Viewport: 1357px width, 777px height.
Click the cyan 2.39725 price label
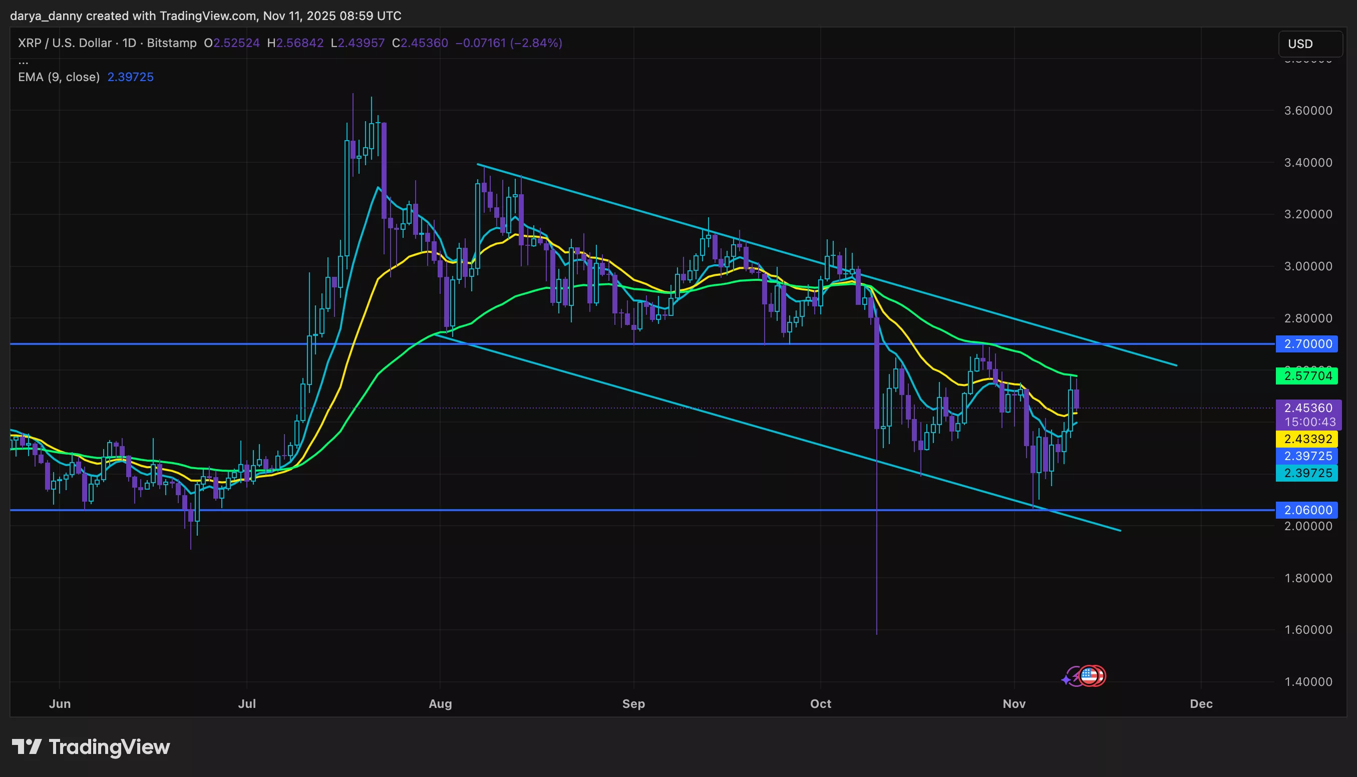click(1307, 472)
